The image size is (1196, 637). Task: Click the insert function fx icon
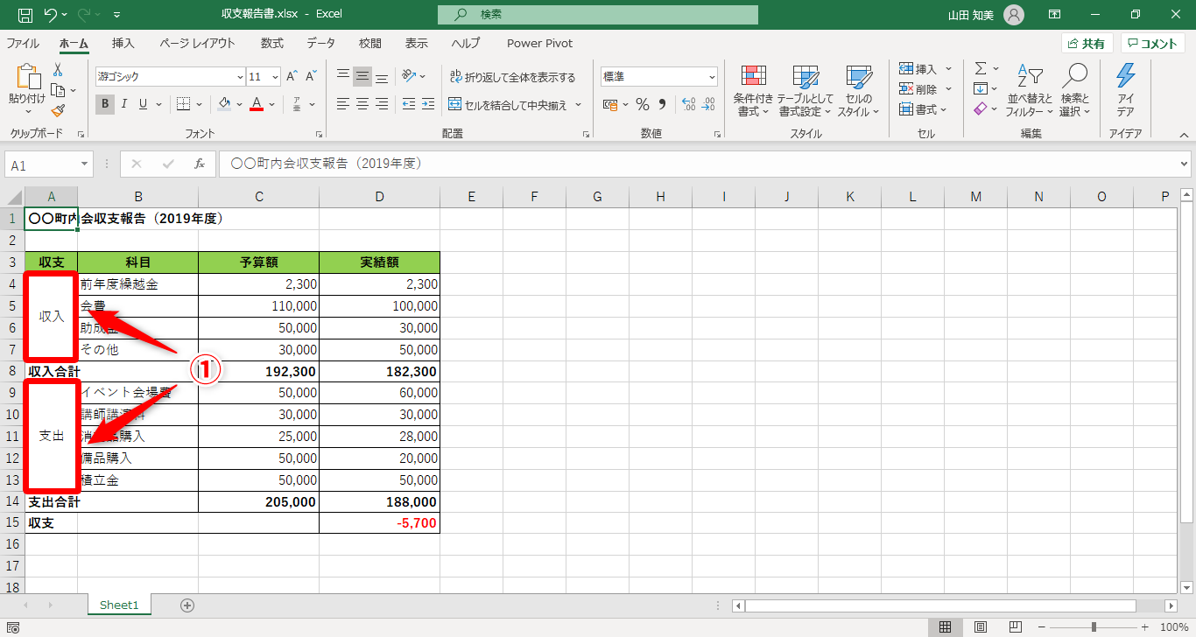(x=200, y=164)
